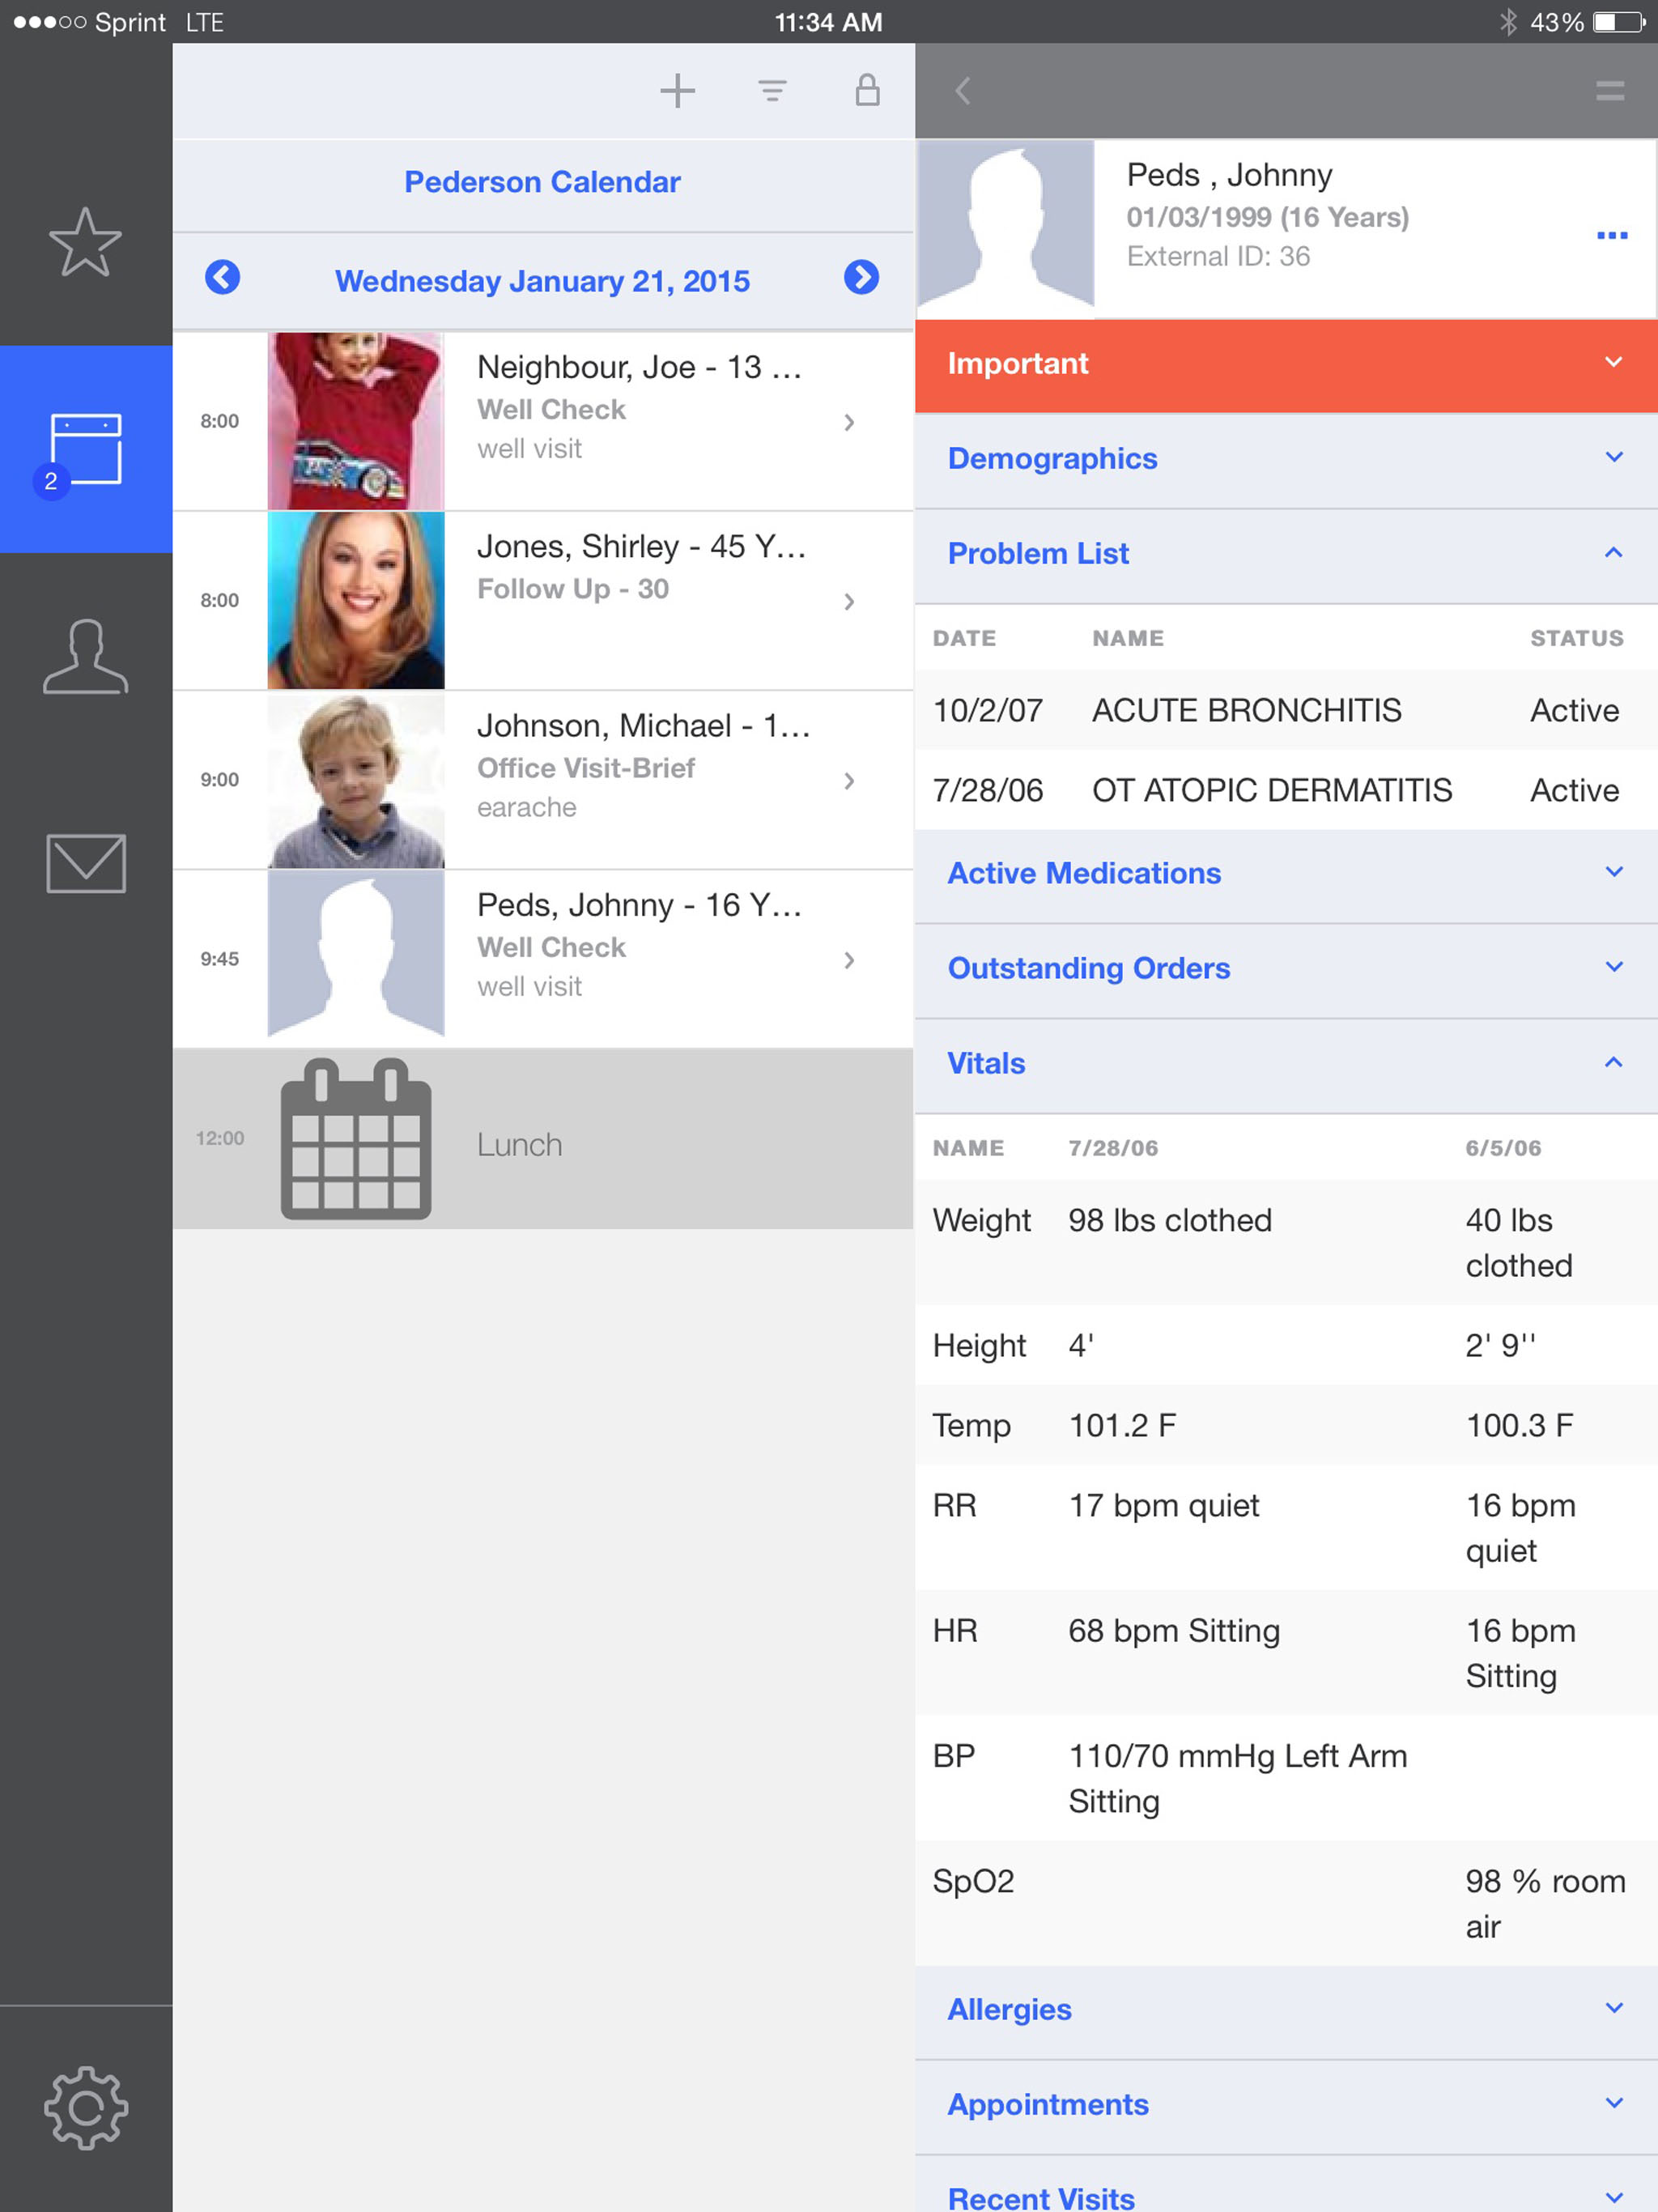Expand the Demographics section

[1286, 459]
